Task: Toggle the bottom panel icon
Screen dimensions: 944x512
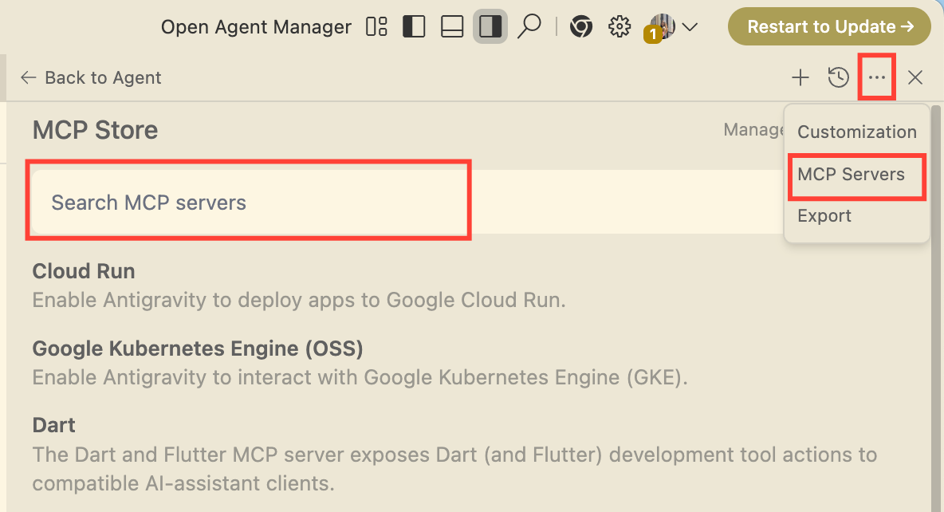Action: tap(452, 27)
